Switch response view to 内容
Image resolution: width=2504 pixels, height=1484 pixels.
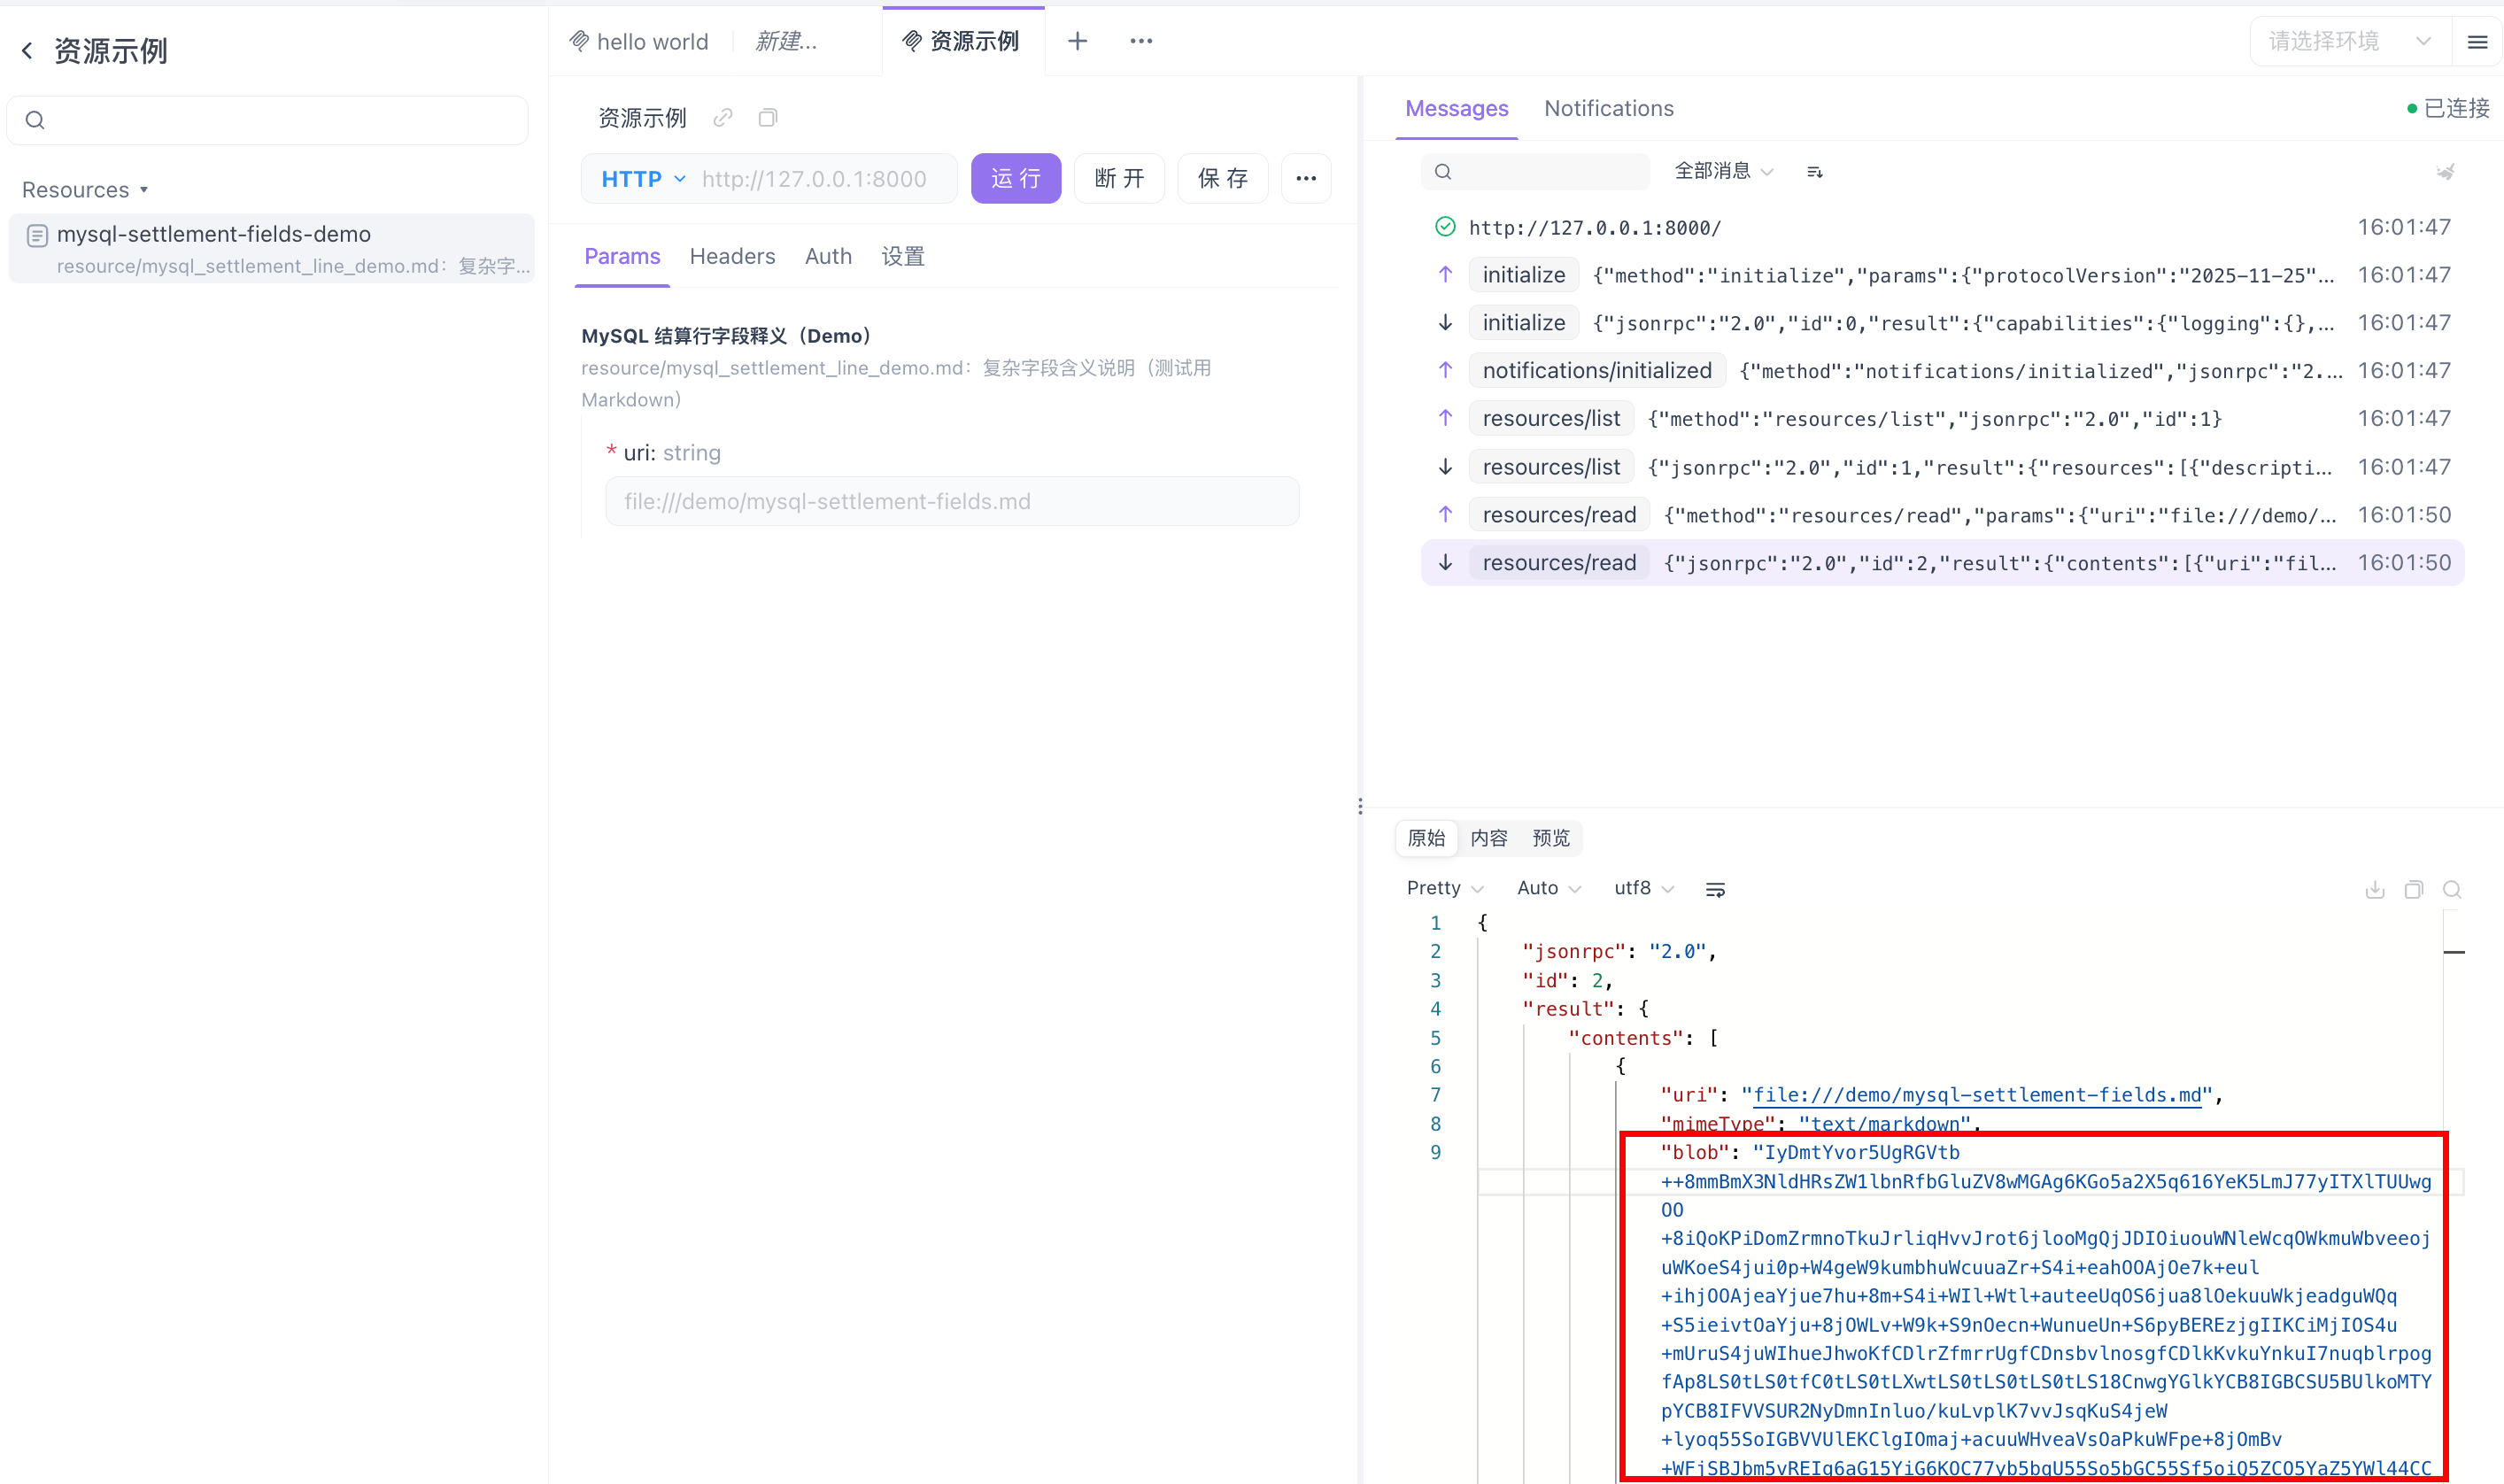(x=1488, y=838)
